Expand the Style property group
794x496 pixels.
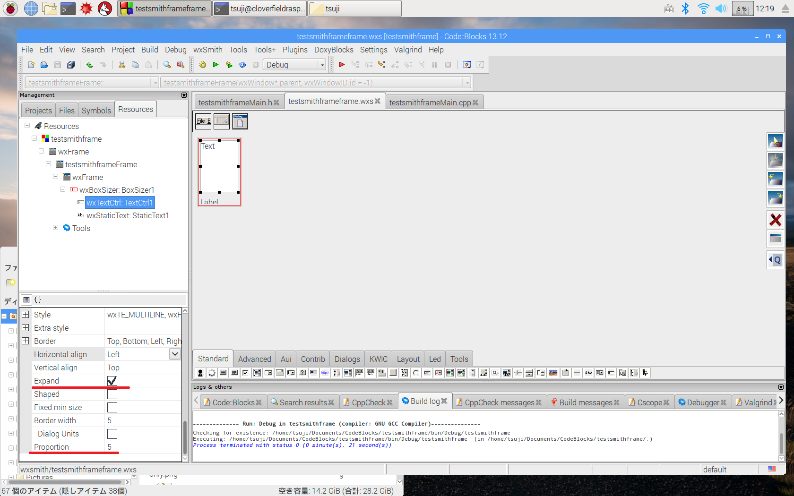[26, 314]
